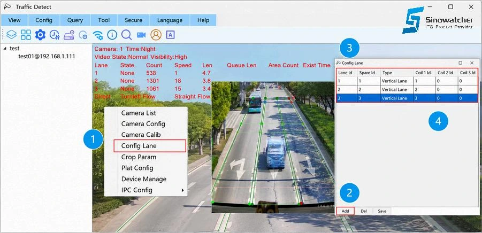
Task: Click the Coil 1 Id column header
Action: pyautogui.click(x=424, y=73)
